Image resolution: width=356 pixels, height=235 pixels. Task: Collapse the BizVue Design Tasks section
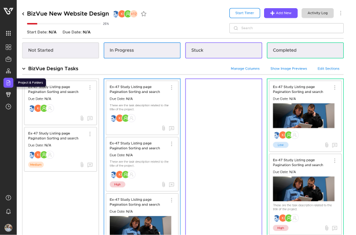23,68
